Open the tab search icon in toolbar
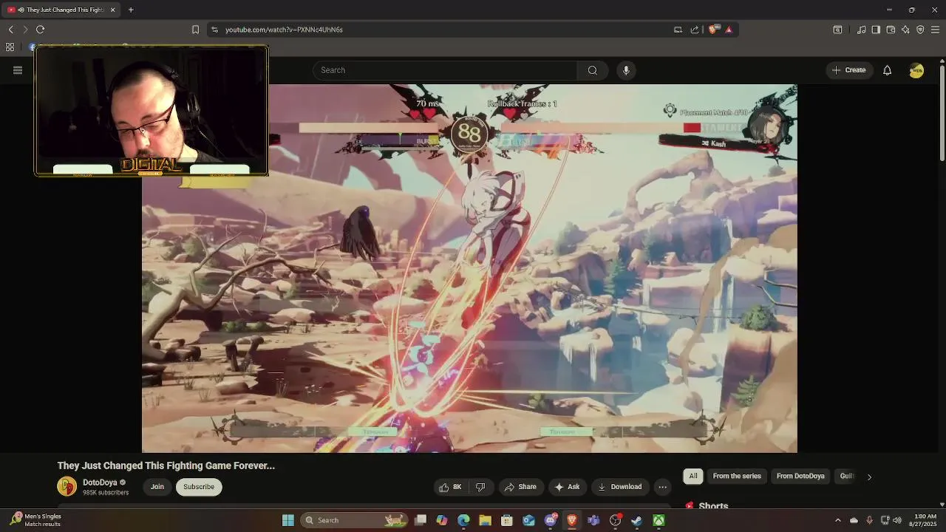The width and height of the screenshot is (946, 532). tap(837, 30)
